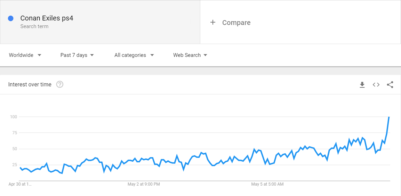Open help for Interest over time
This screenshot has height=196, width=401.
point(59,85)
